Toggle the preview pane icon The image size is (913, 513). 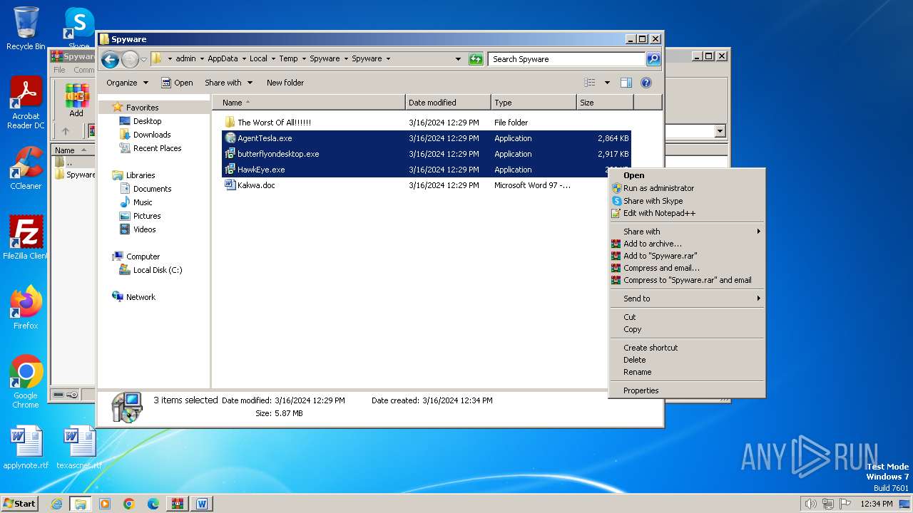[626, 83]
